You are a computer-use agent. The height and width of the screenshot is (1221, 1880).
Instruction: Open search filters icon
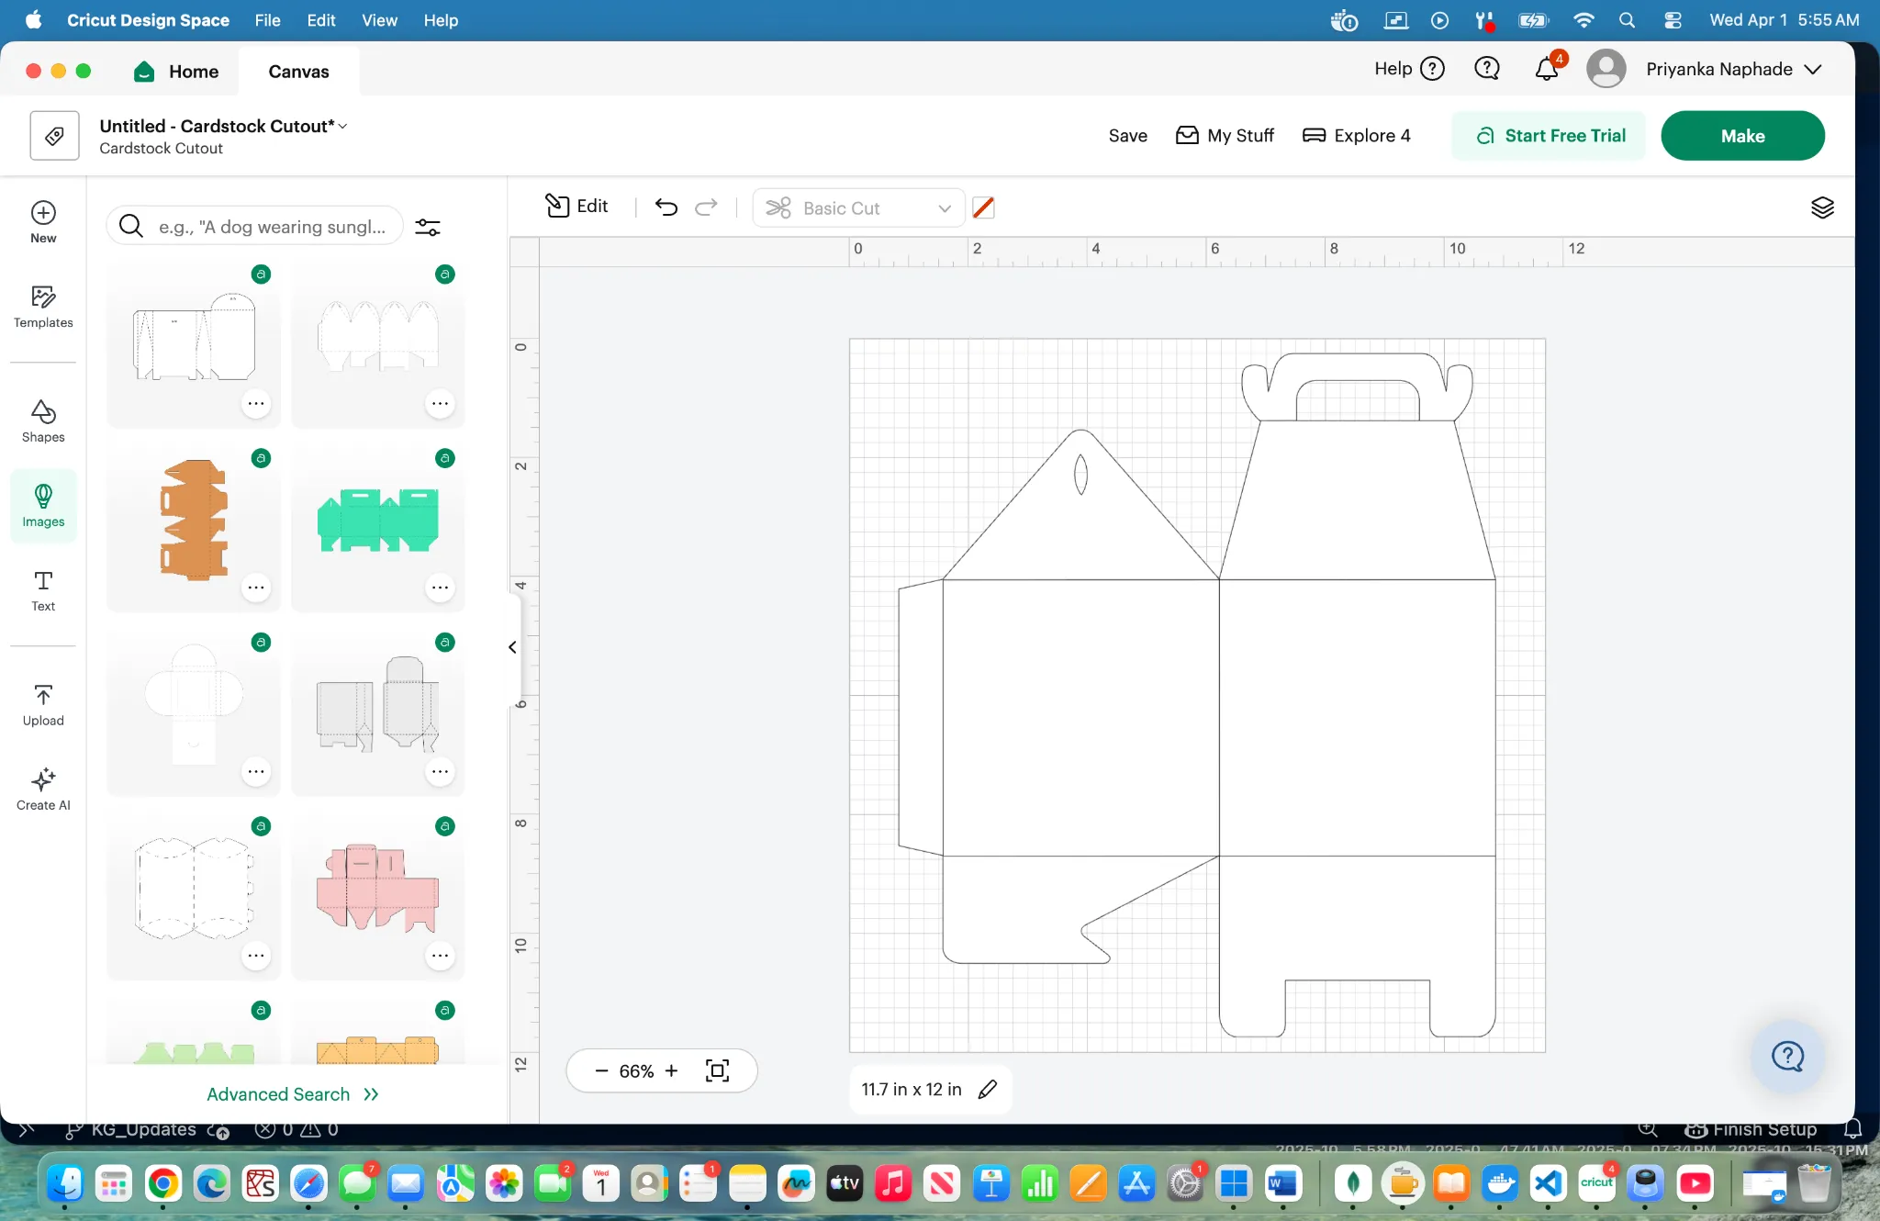[428, 227]
